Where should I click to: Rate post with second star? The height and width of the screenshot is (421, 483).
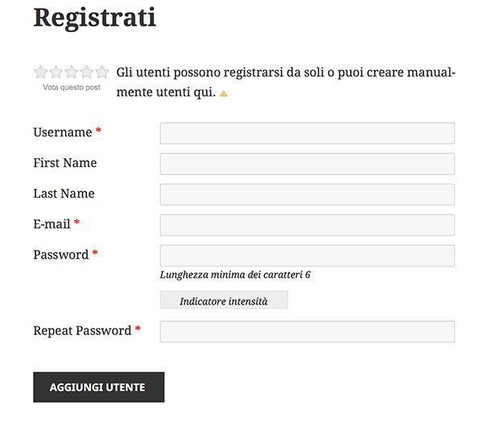(x=56, y=72)
